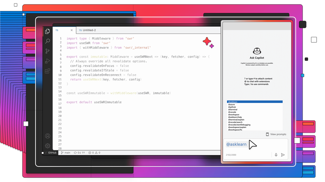The height and width of the screenshot is (182, 325).
Task: Click 'return' keyword on line 11
Action: point(76,79)
